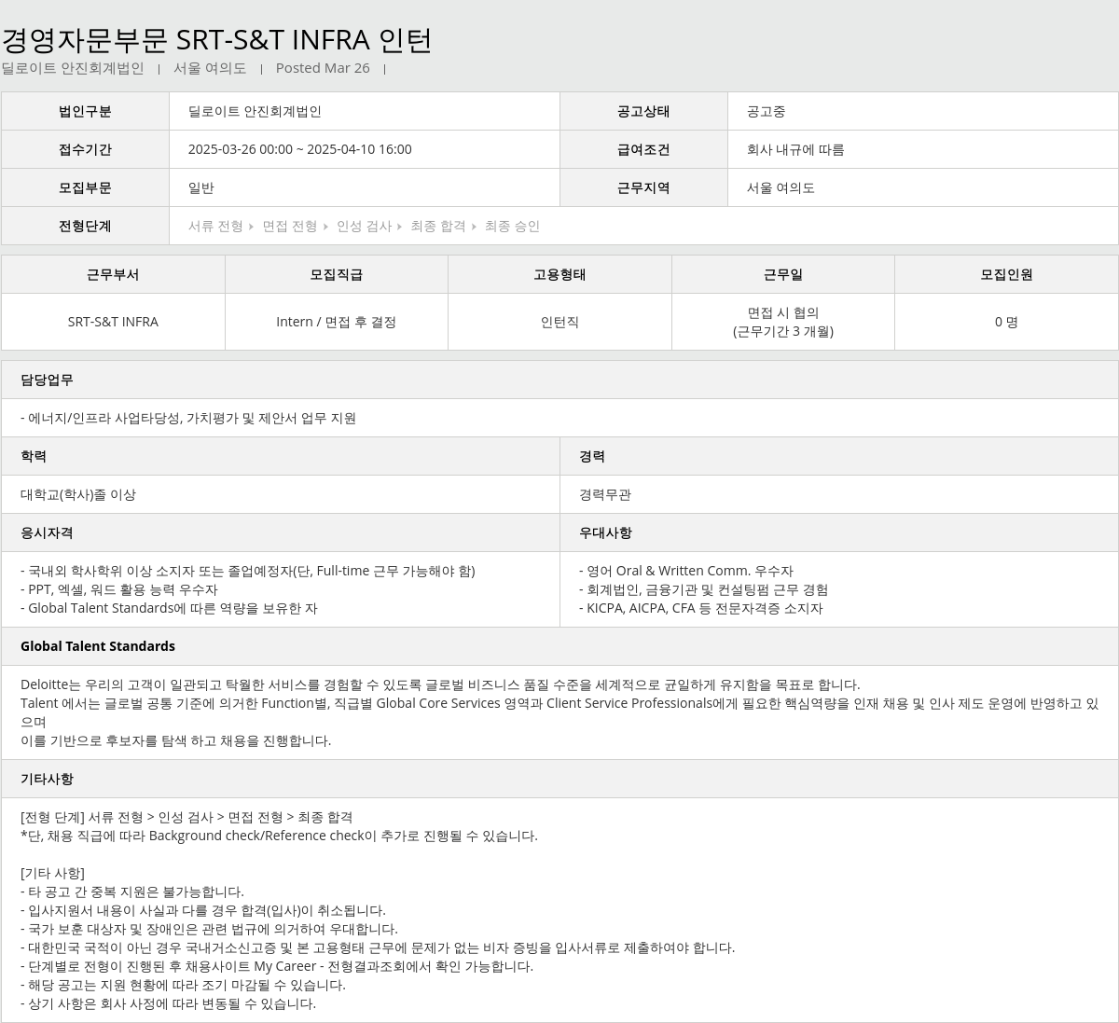
Task: Click the arrow after 서류 전형
Action: [x=252, y=227]
